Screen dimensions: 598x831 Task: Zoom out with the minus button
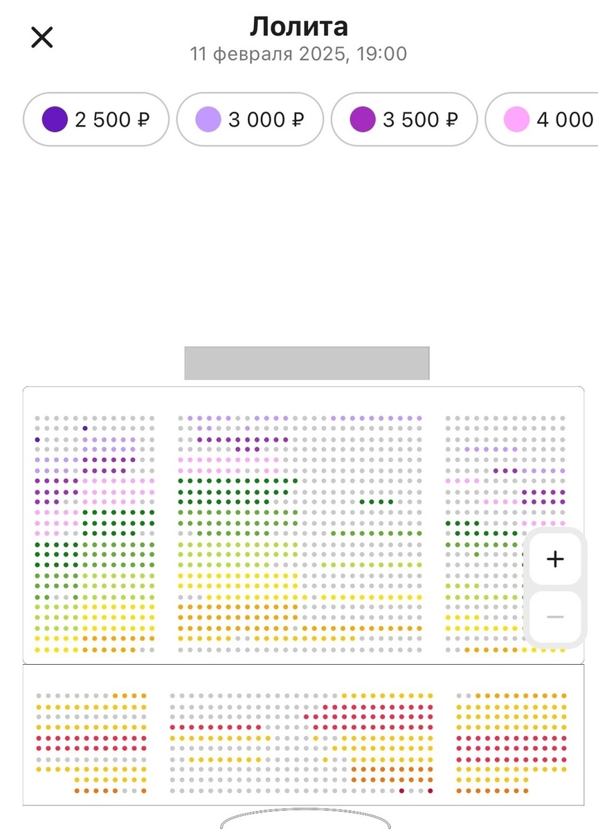click(x=555, y=616)
